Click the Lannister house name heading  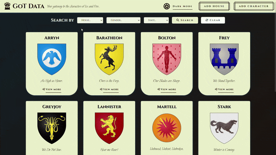(109, 107)
